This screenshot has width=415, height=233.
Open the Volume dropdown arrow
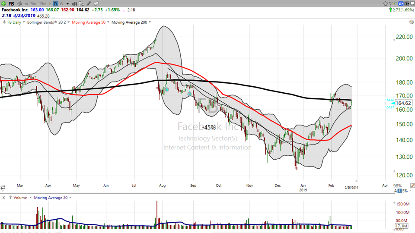tap(30, 198)
